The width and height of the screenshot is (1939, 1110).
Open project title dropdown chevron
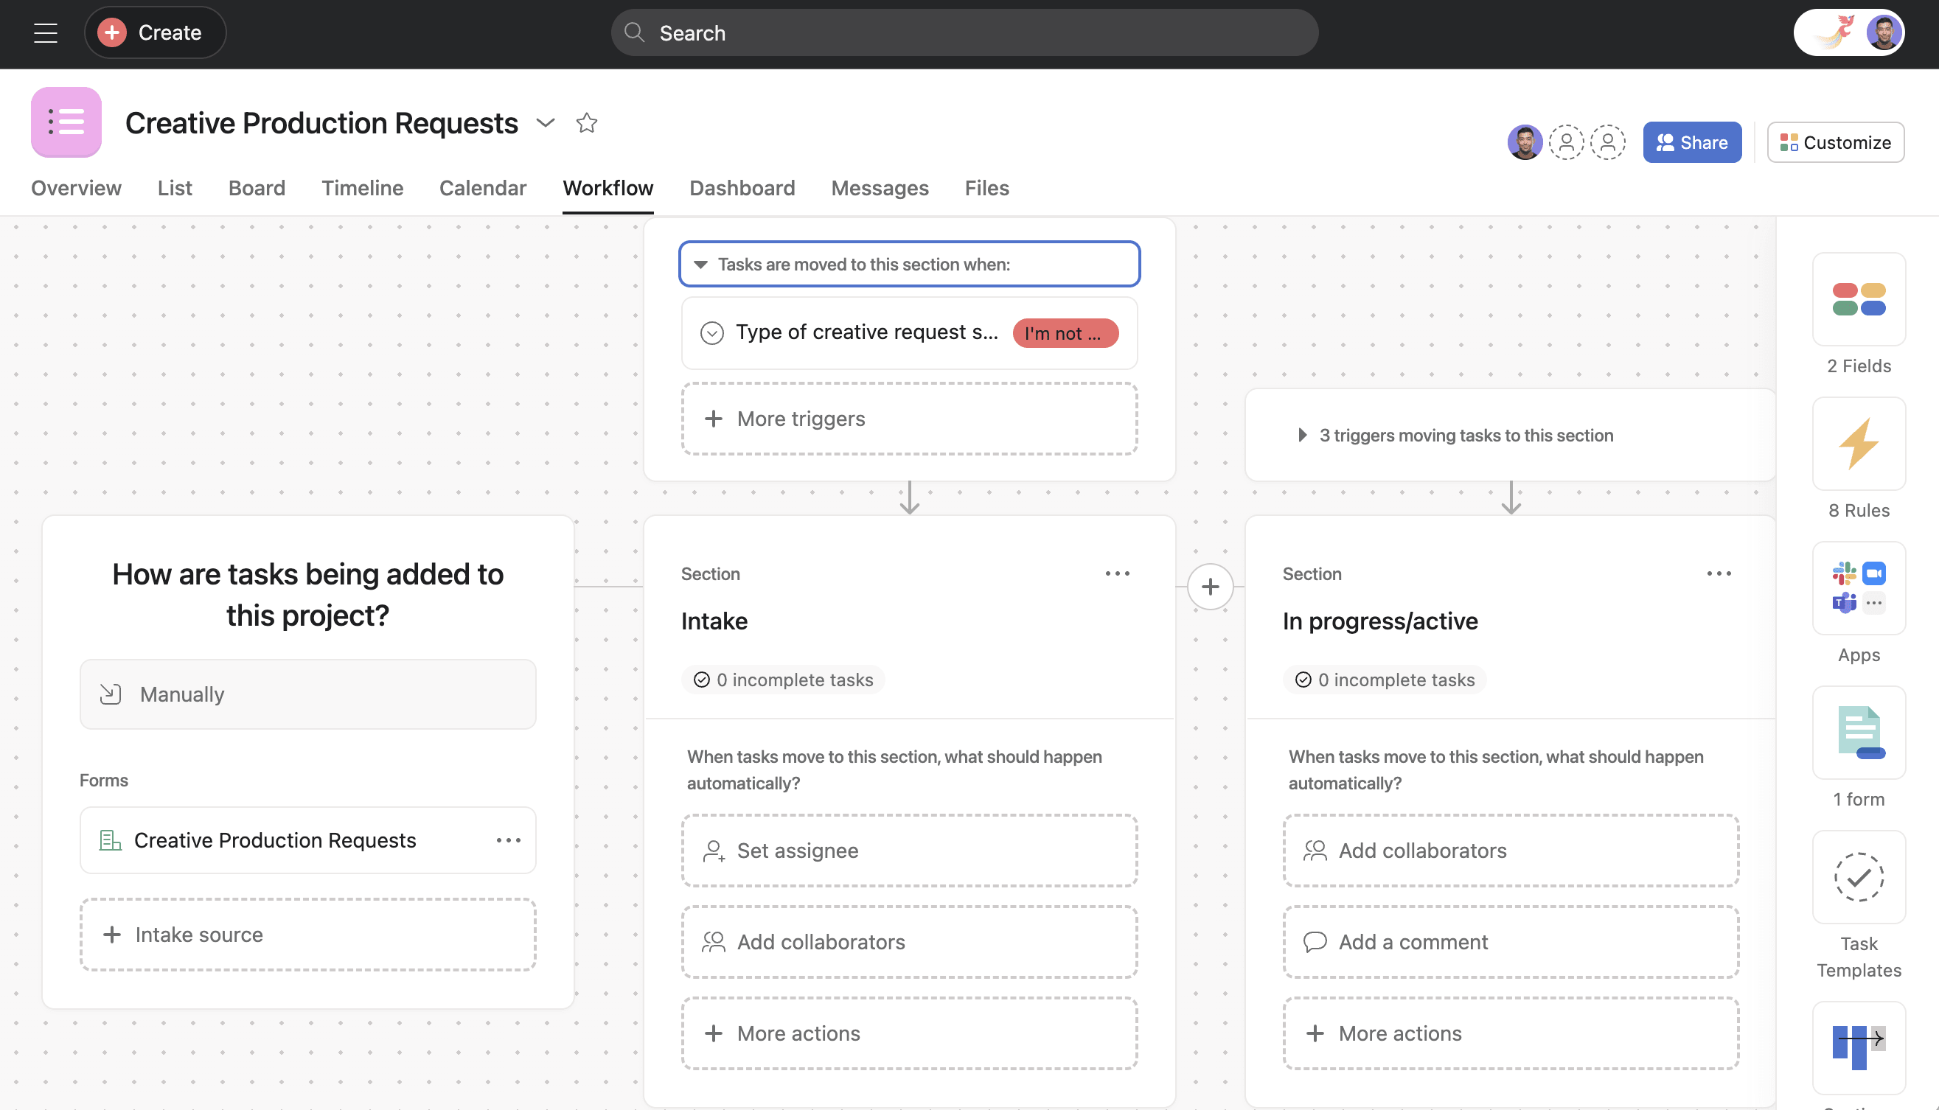(545, 123)
